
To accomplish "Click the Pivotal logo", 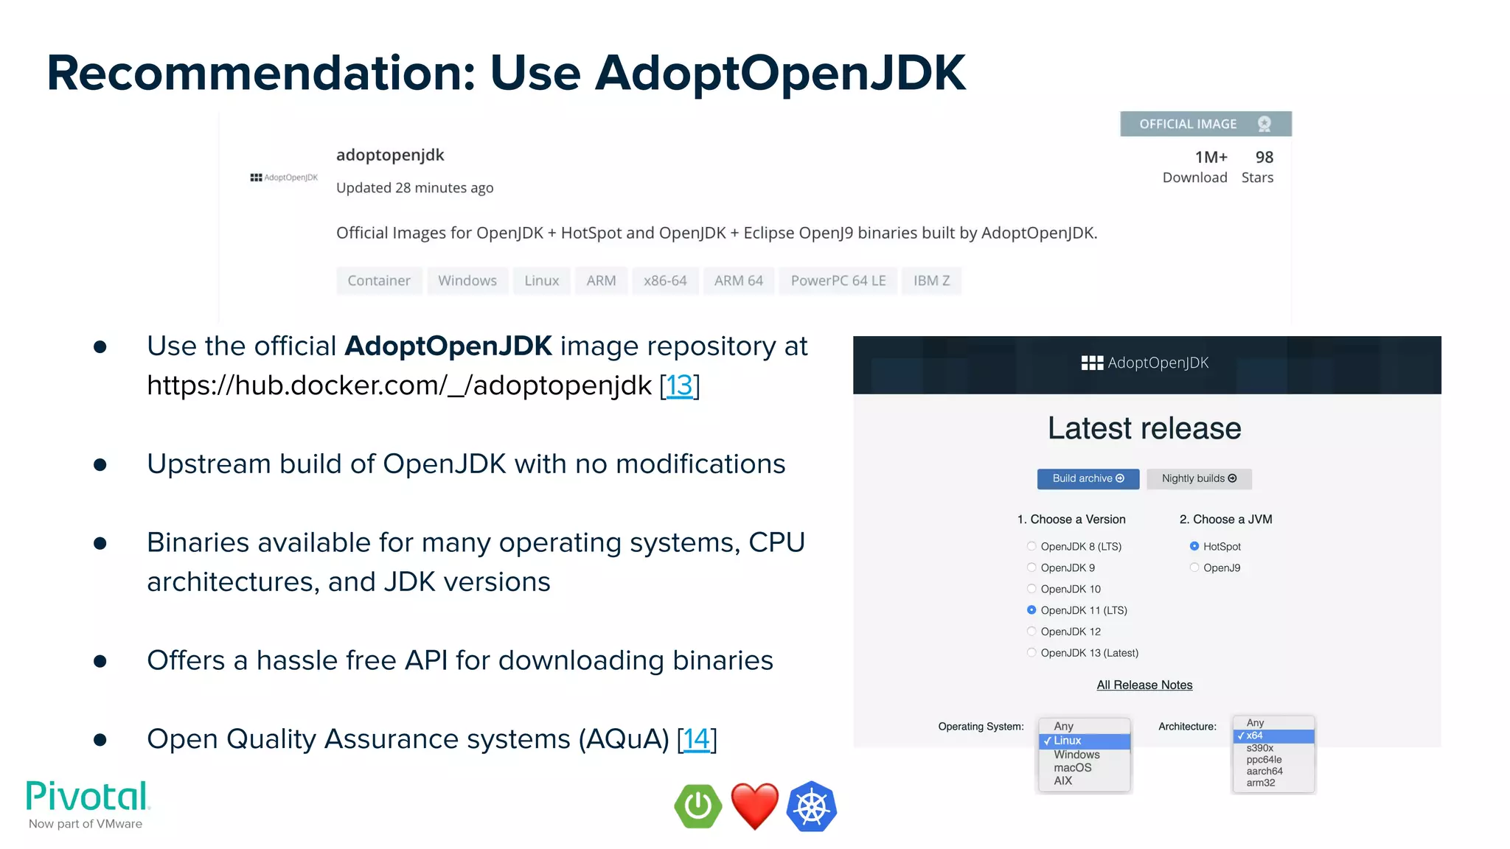I will [88, 797].
